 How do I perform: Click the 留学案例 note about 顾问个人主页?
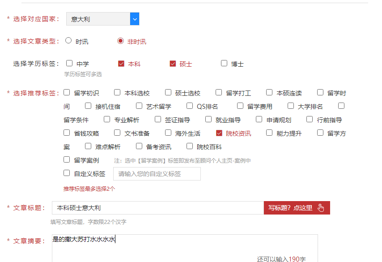[182, 161]
